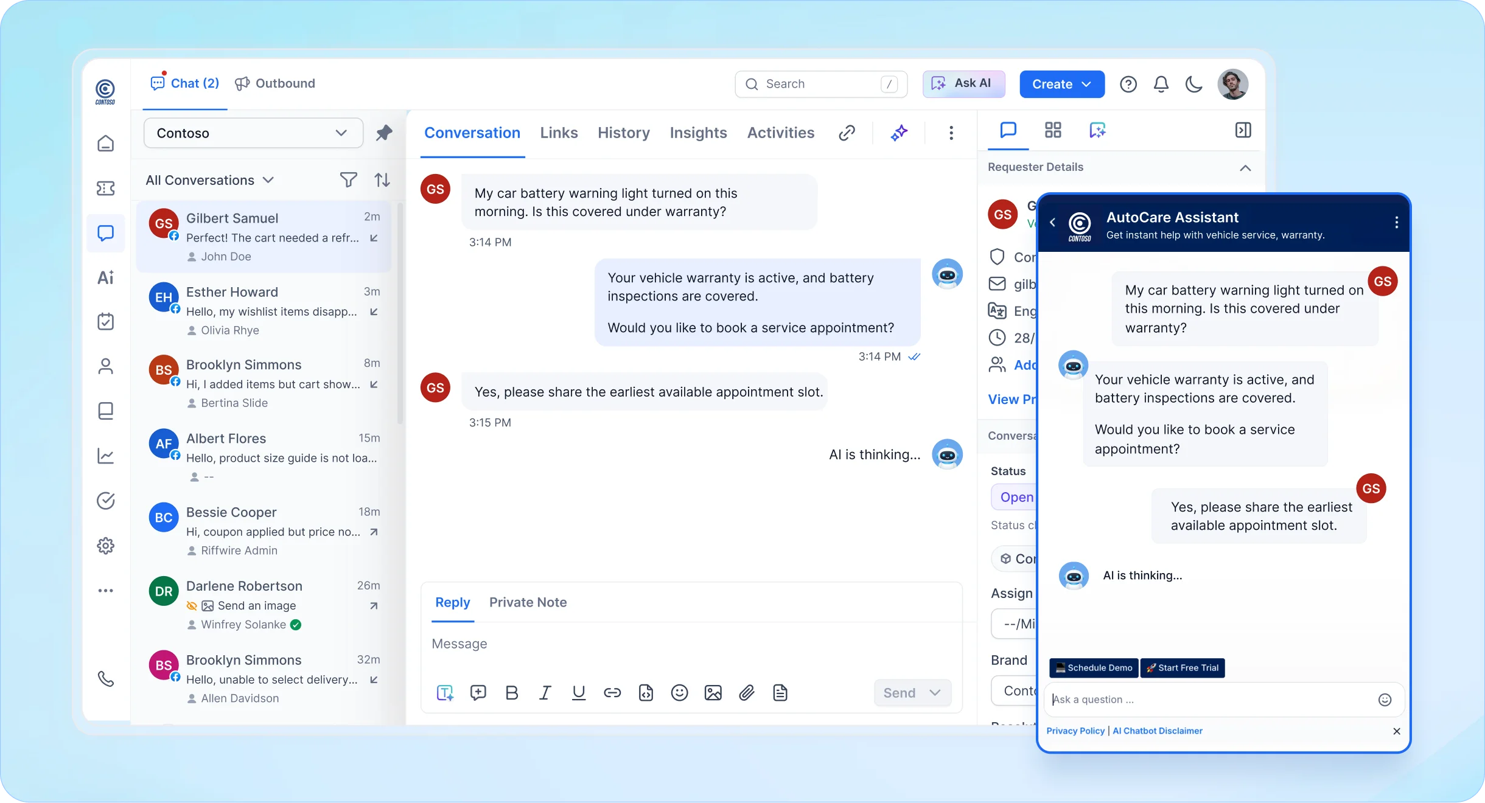Open Albert Flores conversation
The image size is (1485, 803).
click(x=264, y=457)
